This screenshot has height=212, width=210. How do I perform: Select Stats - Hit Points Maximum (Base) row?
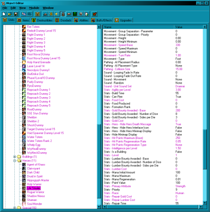click(x=153, y=138)
